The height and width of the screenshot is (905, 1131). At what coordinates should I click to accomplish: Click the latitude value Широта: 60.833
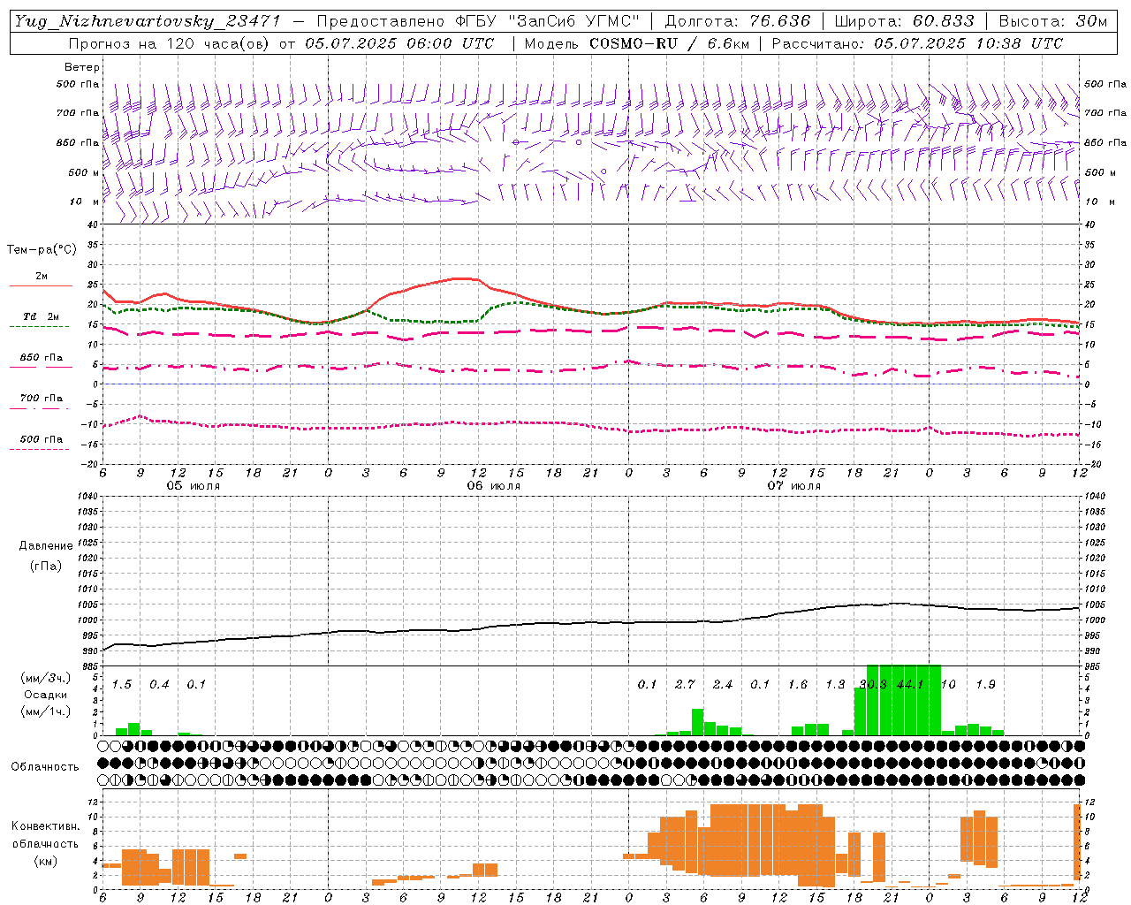[x=904, y=21]
